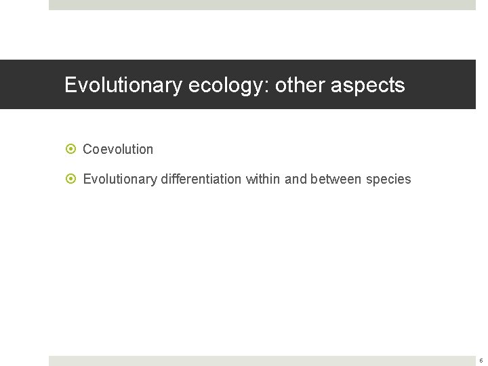Click the light gray bar at the slide top
The image size is (488, 366).
click(x=262, y=5)
